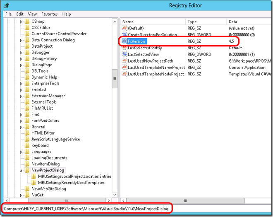Sort values by the Name column header

pyautogui.click(x=153, y=22)
